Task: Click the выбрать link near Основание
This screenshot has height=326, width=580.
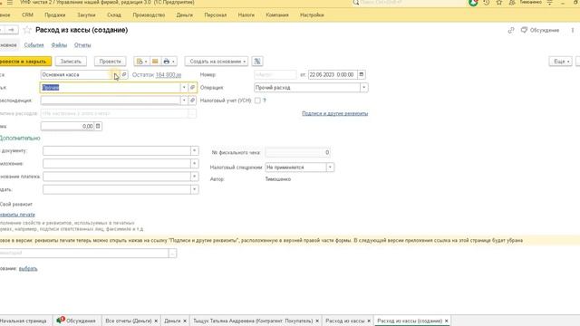Action: click(x=28, y=269)
